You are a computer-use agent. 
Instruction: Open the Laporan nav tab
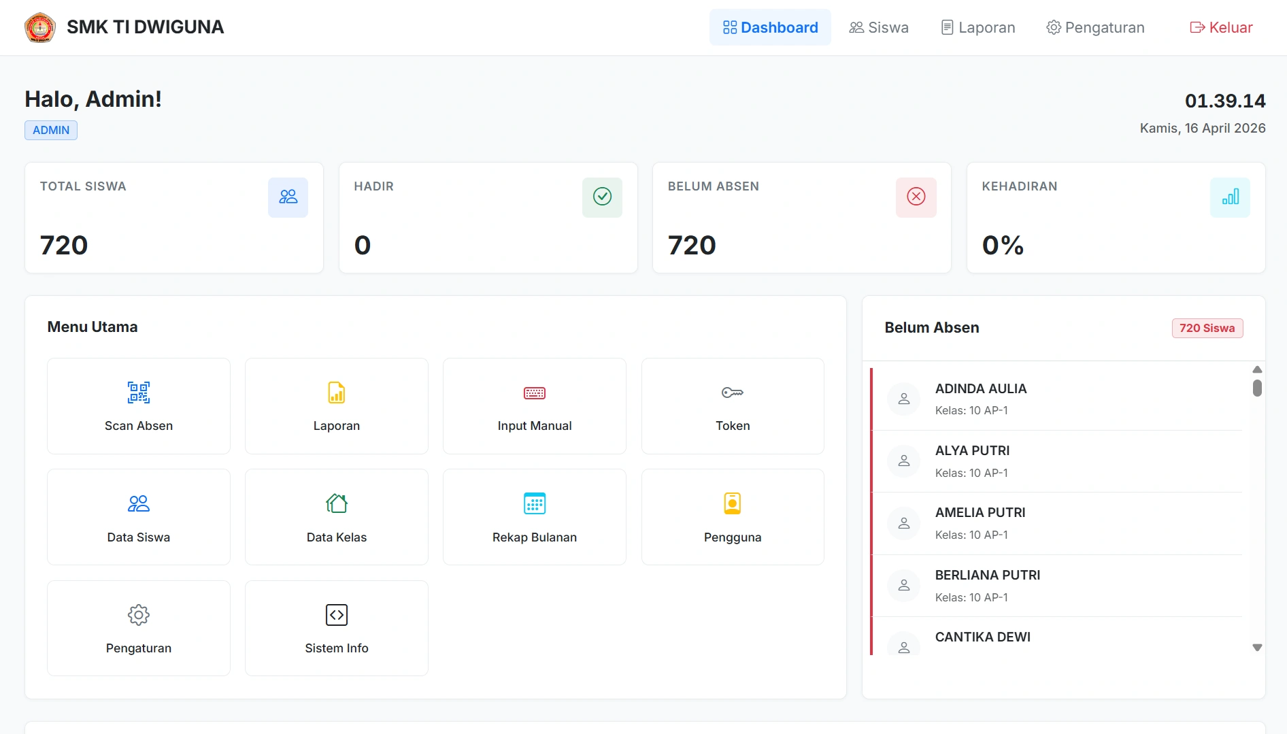[x=978, y=27]
